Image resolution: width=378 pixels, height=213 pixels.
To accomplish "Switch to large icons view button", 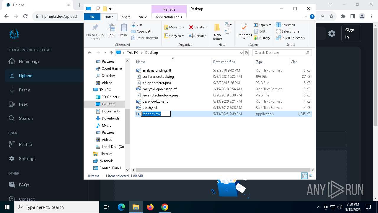I will pos(311,176).
